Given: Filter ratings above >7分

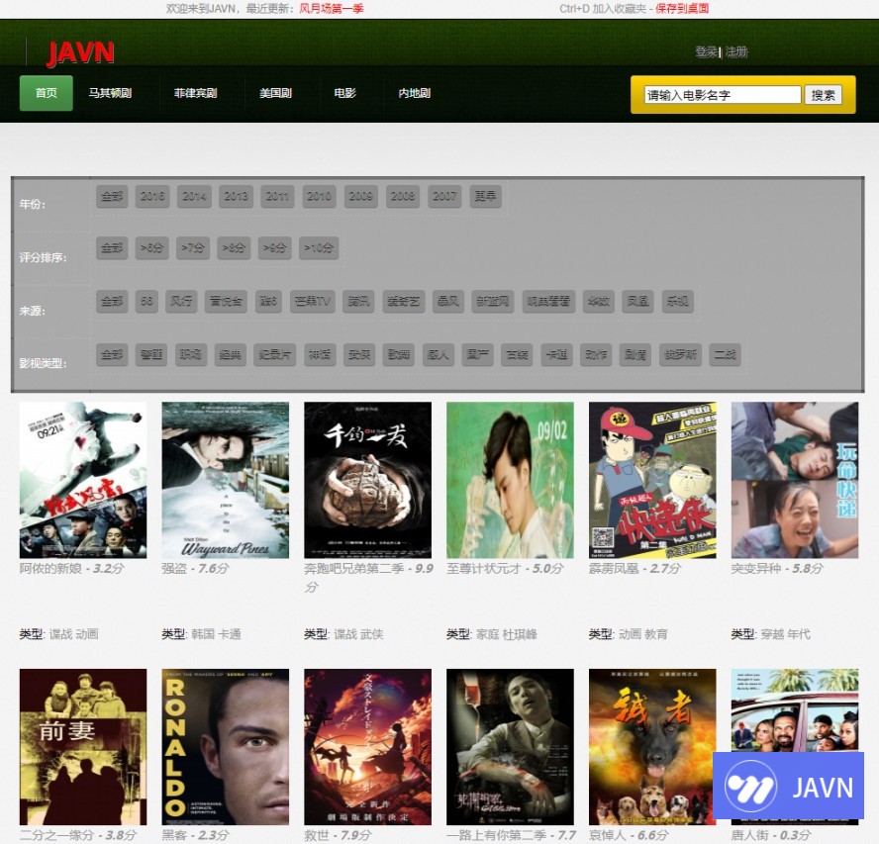Looking at the screenshot, I should click(193, 247).
